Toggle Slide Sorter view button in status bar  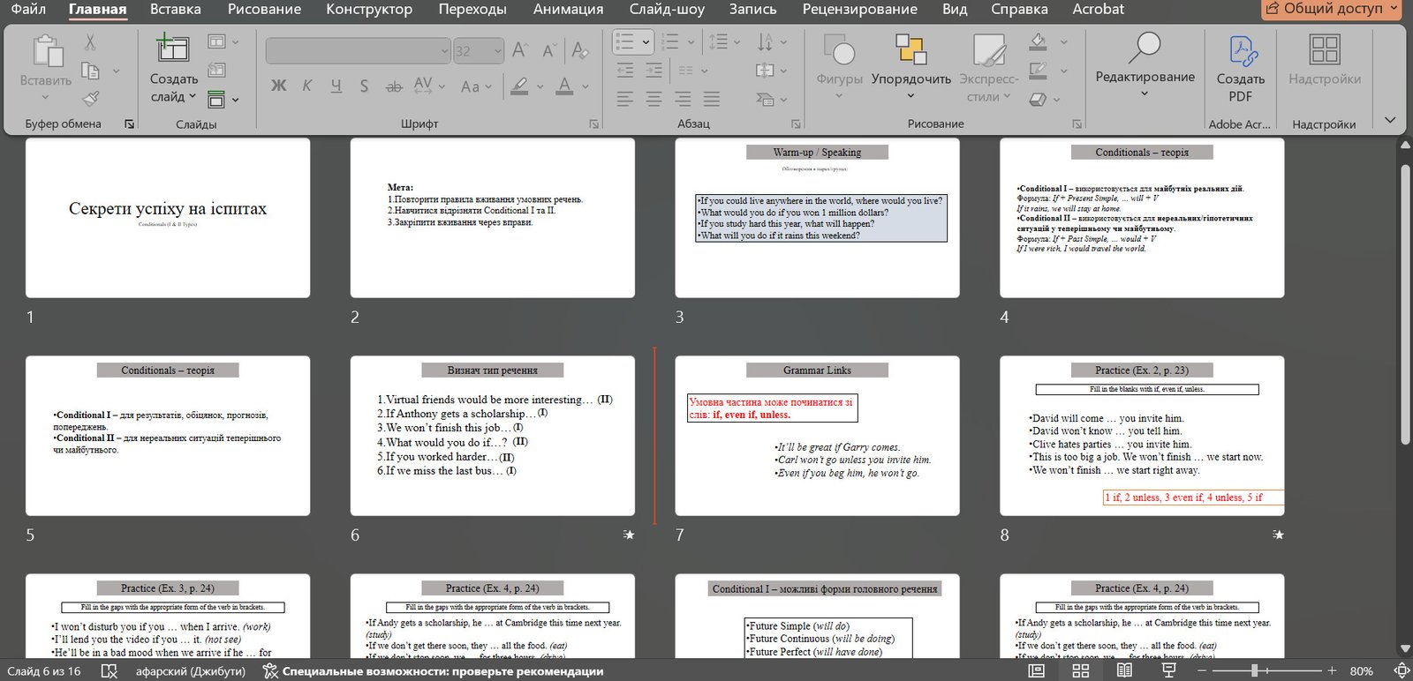(x=1080, y=671)
